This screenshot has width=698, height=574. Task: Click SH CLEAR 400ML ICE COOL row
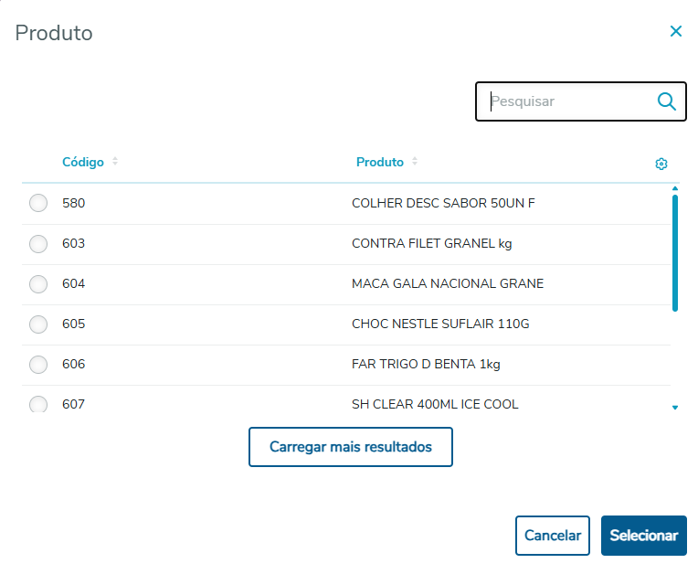pyautogui.click(x=435, y=404)
